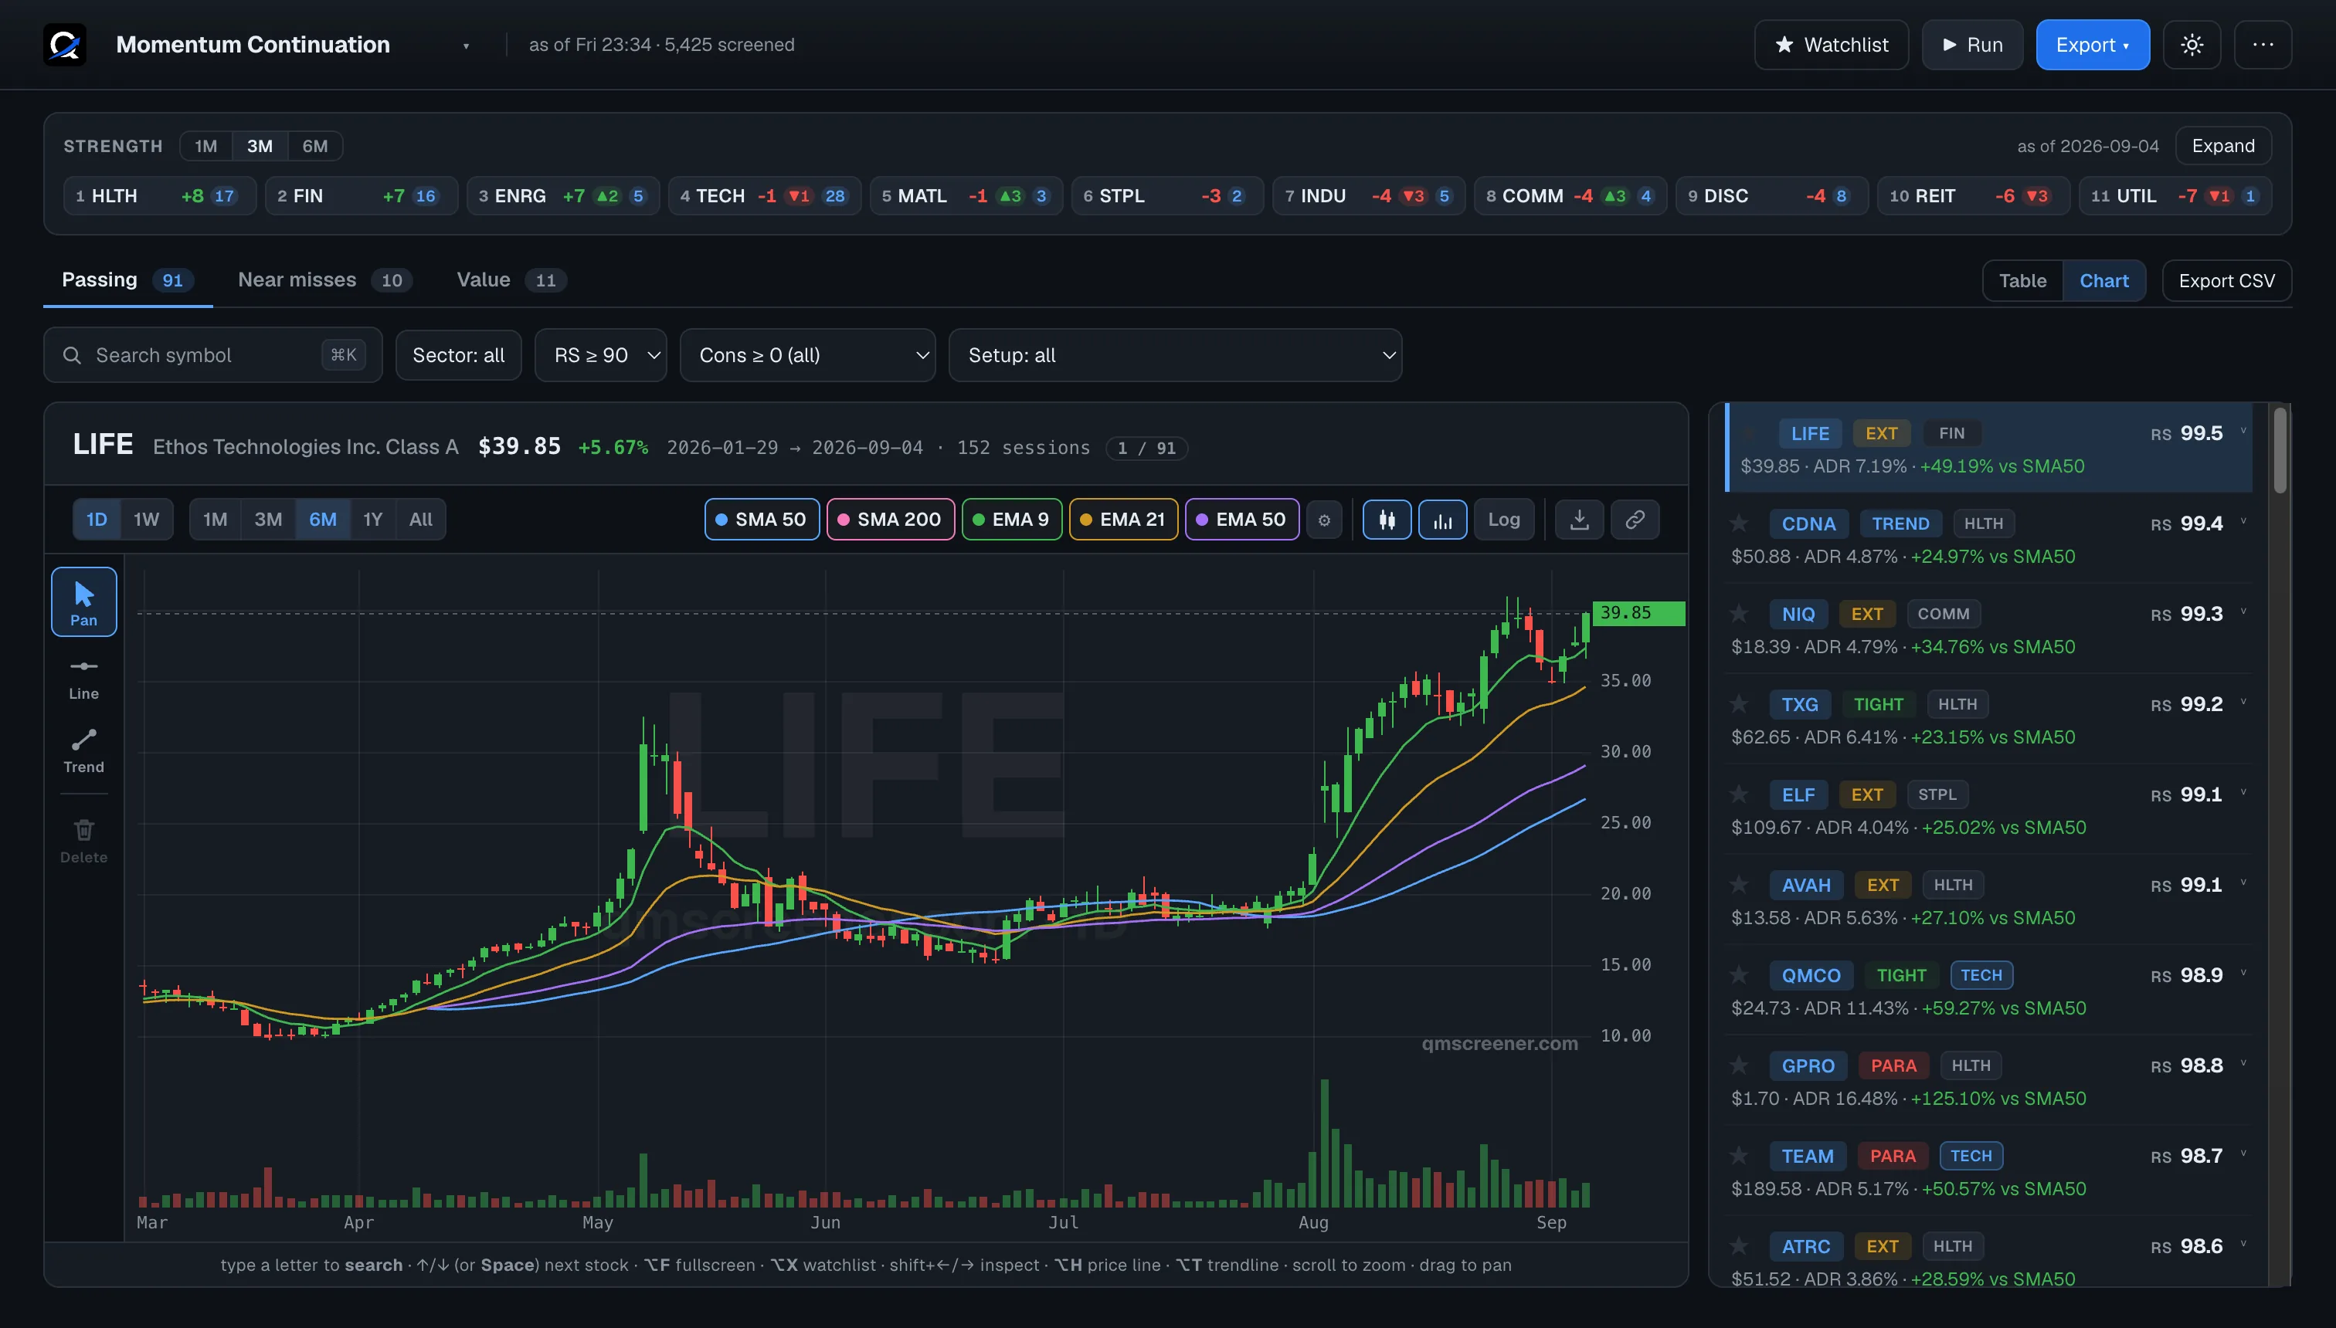Select the QMCO stock row
This screenshot has width=2336, height=1328.
(x=1989, y=991)
